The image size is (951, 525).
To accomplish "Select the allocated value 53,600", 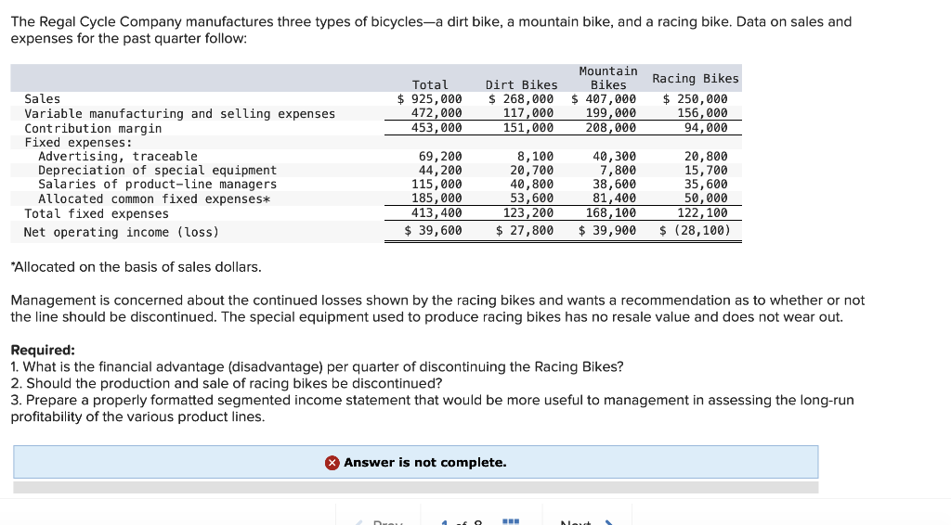I will click(x=532, y=198).
